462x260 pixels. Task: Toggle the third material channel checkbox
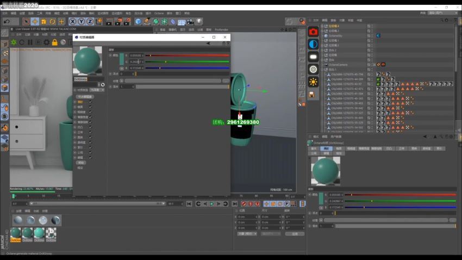[x=90, y=112]
